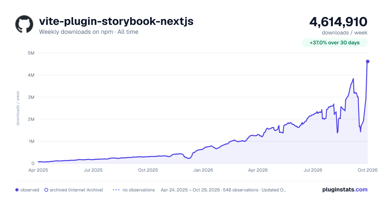Click the vite-plugin-storybook-nextjs title
The image size is (383, 201).
point(116,21)
